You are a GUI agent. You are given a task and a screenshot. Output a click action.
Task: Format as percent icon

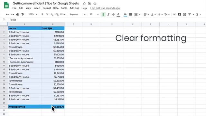coord(47,14)
